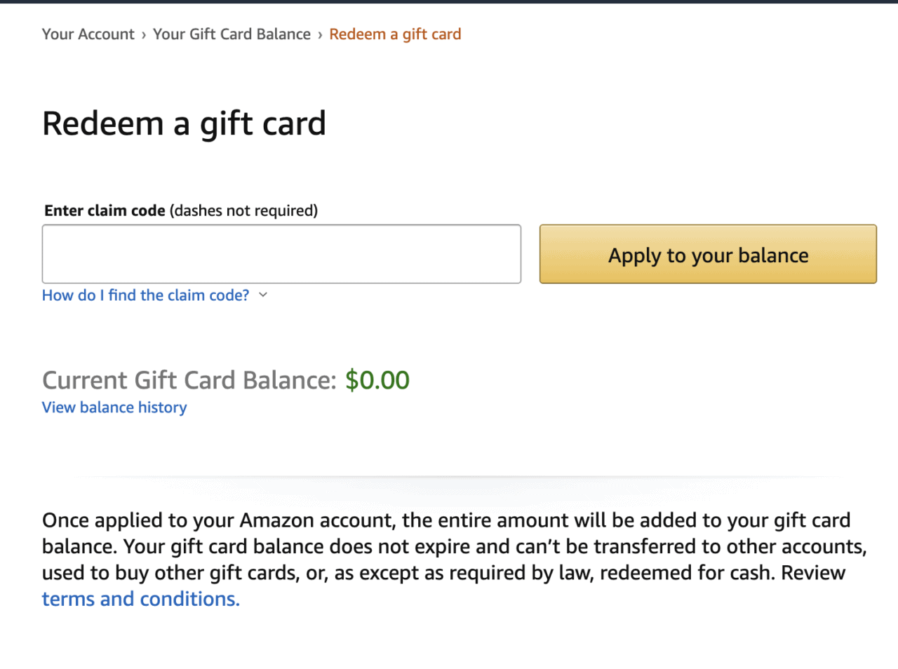
Task: Click the green $0.00 balance amount
Action: 377,380
